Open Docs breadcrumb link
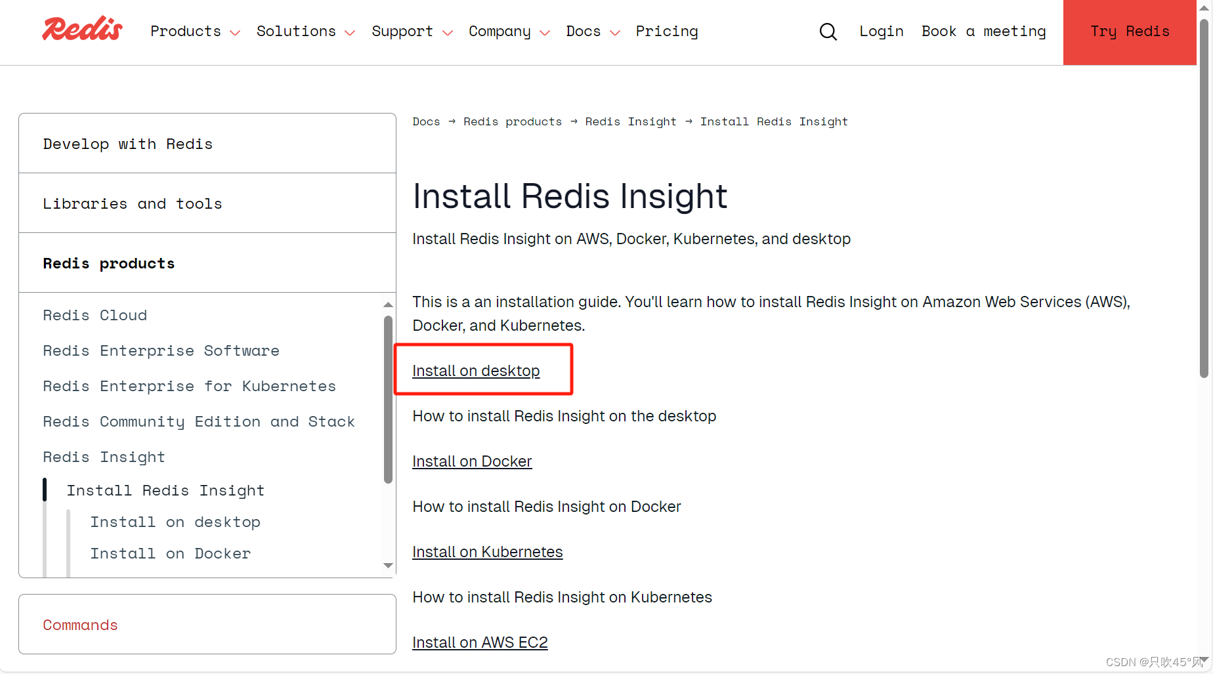The height and width of the screenshot is (674, 1213). [426, 121]
